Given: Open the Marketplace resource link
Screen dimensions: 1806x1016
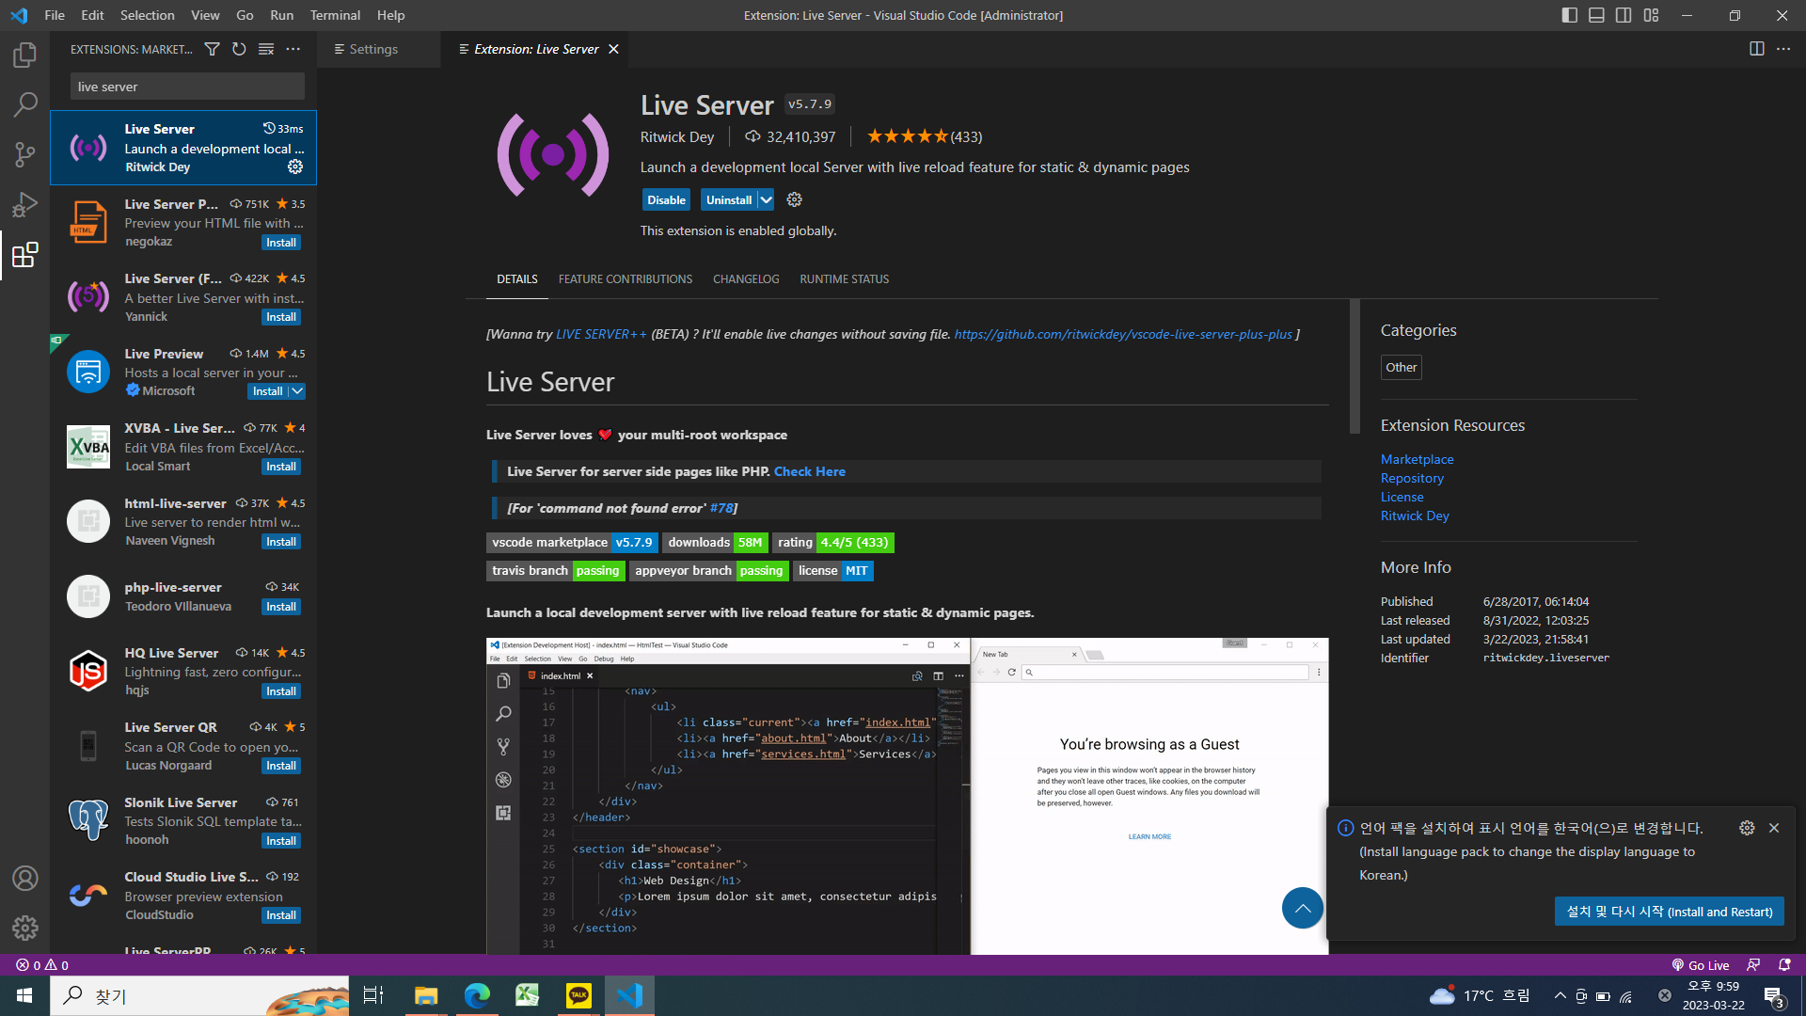Looking at the screenshot, I should click(x=1418, y=459).
